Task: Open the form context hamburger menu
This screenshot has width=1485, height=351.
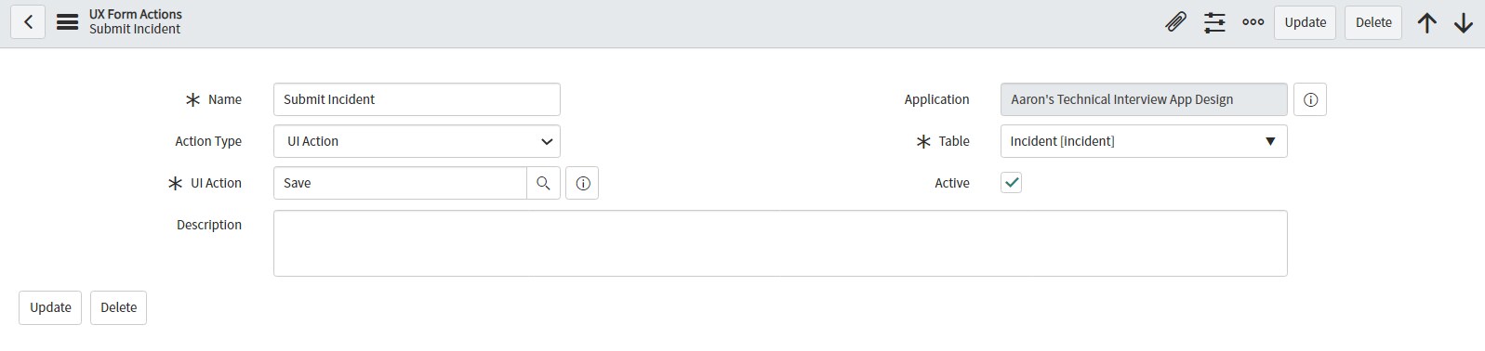Action: 67,22
